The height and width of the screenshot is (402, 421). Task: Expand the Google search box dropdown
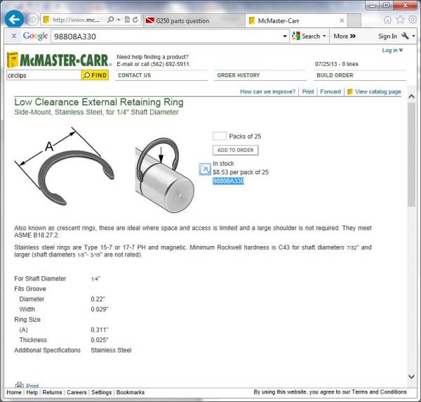[285, 36]
